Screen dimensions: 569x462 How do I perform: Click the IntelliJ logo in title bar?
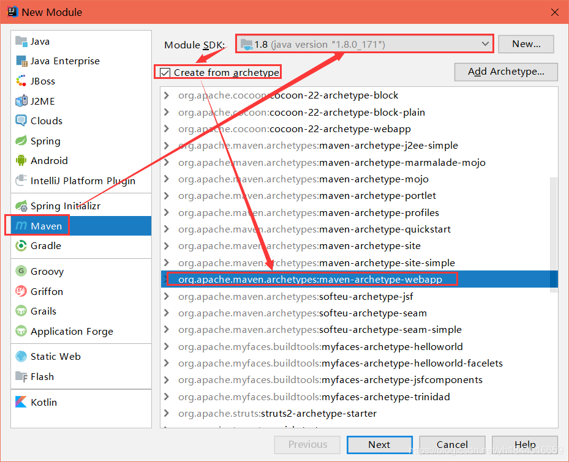point(12,12)
